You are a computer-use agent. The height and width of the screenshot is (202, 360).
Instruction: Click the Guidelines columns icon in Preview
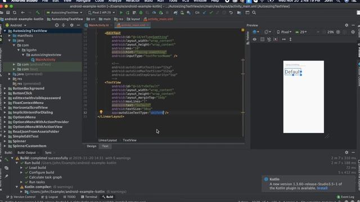[x=262, y=39]
